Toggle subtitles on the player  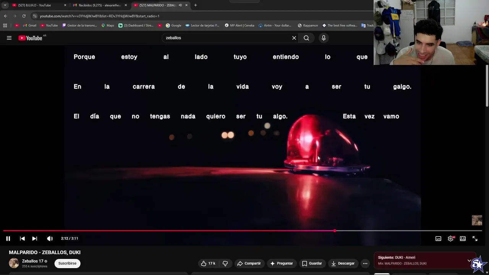point(438,239)
